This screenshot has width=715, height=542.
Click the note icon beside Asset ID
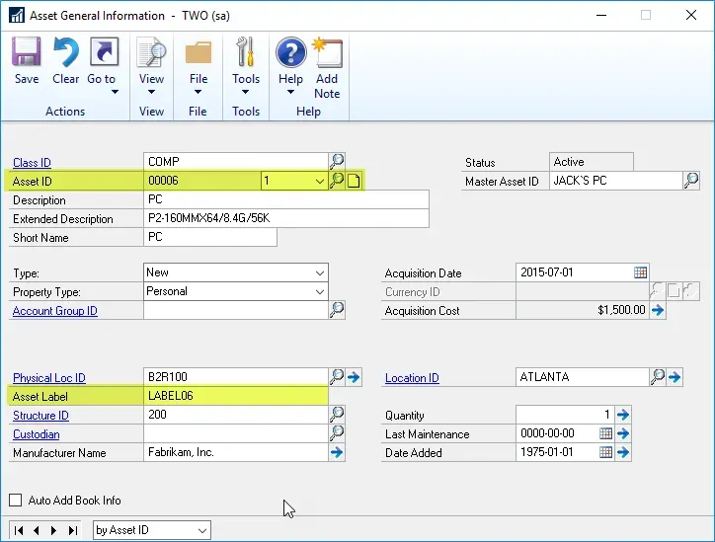tap(354, 181)
